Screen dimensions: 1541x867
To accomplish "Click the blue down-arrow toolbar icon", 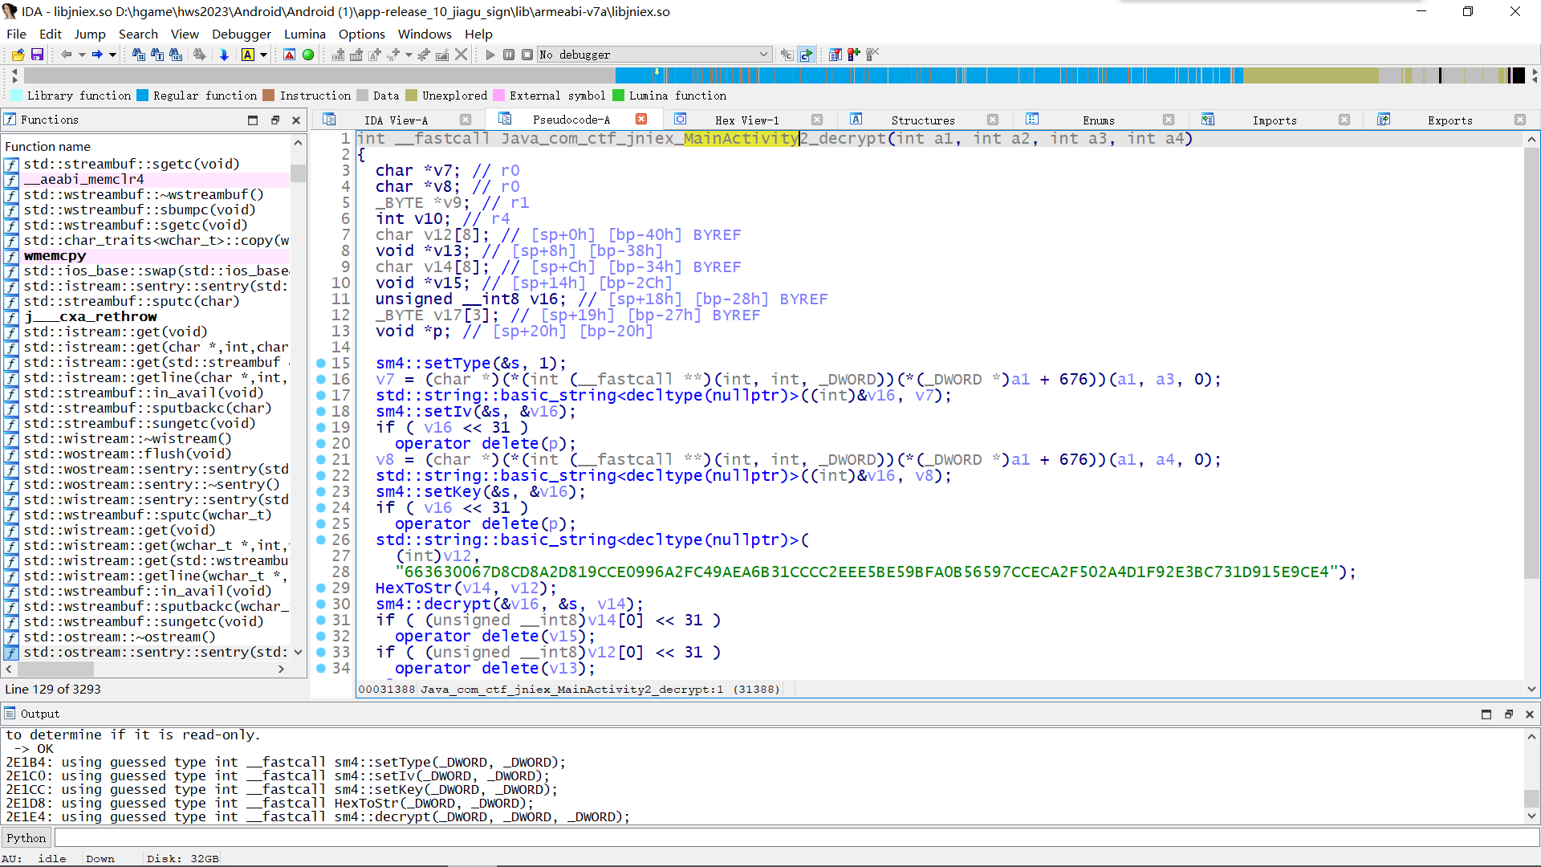I will tap(224, 55).
